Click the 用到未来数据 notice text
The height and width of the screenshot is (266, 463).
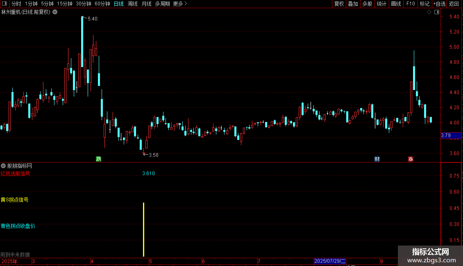[x=15, y=255]
